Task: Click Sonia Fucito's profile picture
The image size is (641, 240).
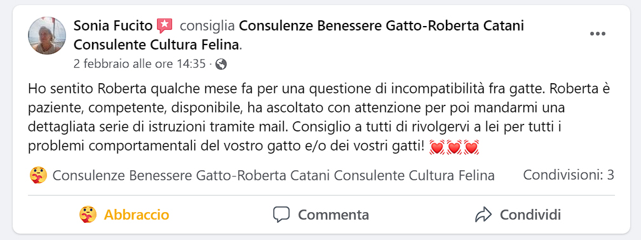Action: click(x=47, y=36)
